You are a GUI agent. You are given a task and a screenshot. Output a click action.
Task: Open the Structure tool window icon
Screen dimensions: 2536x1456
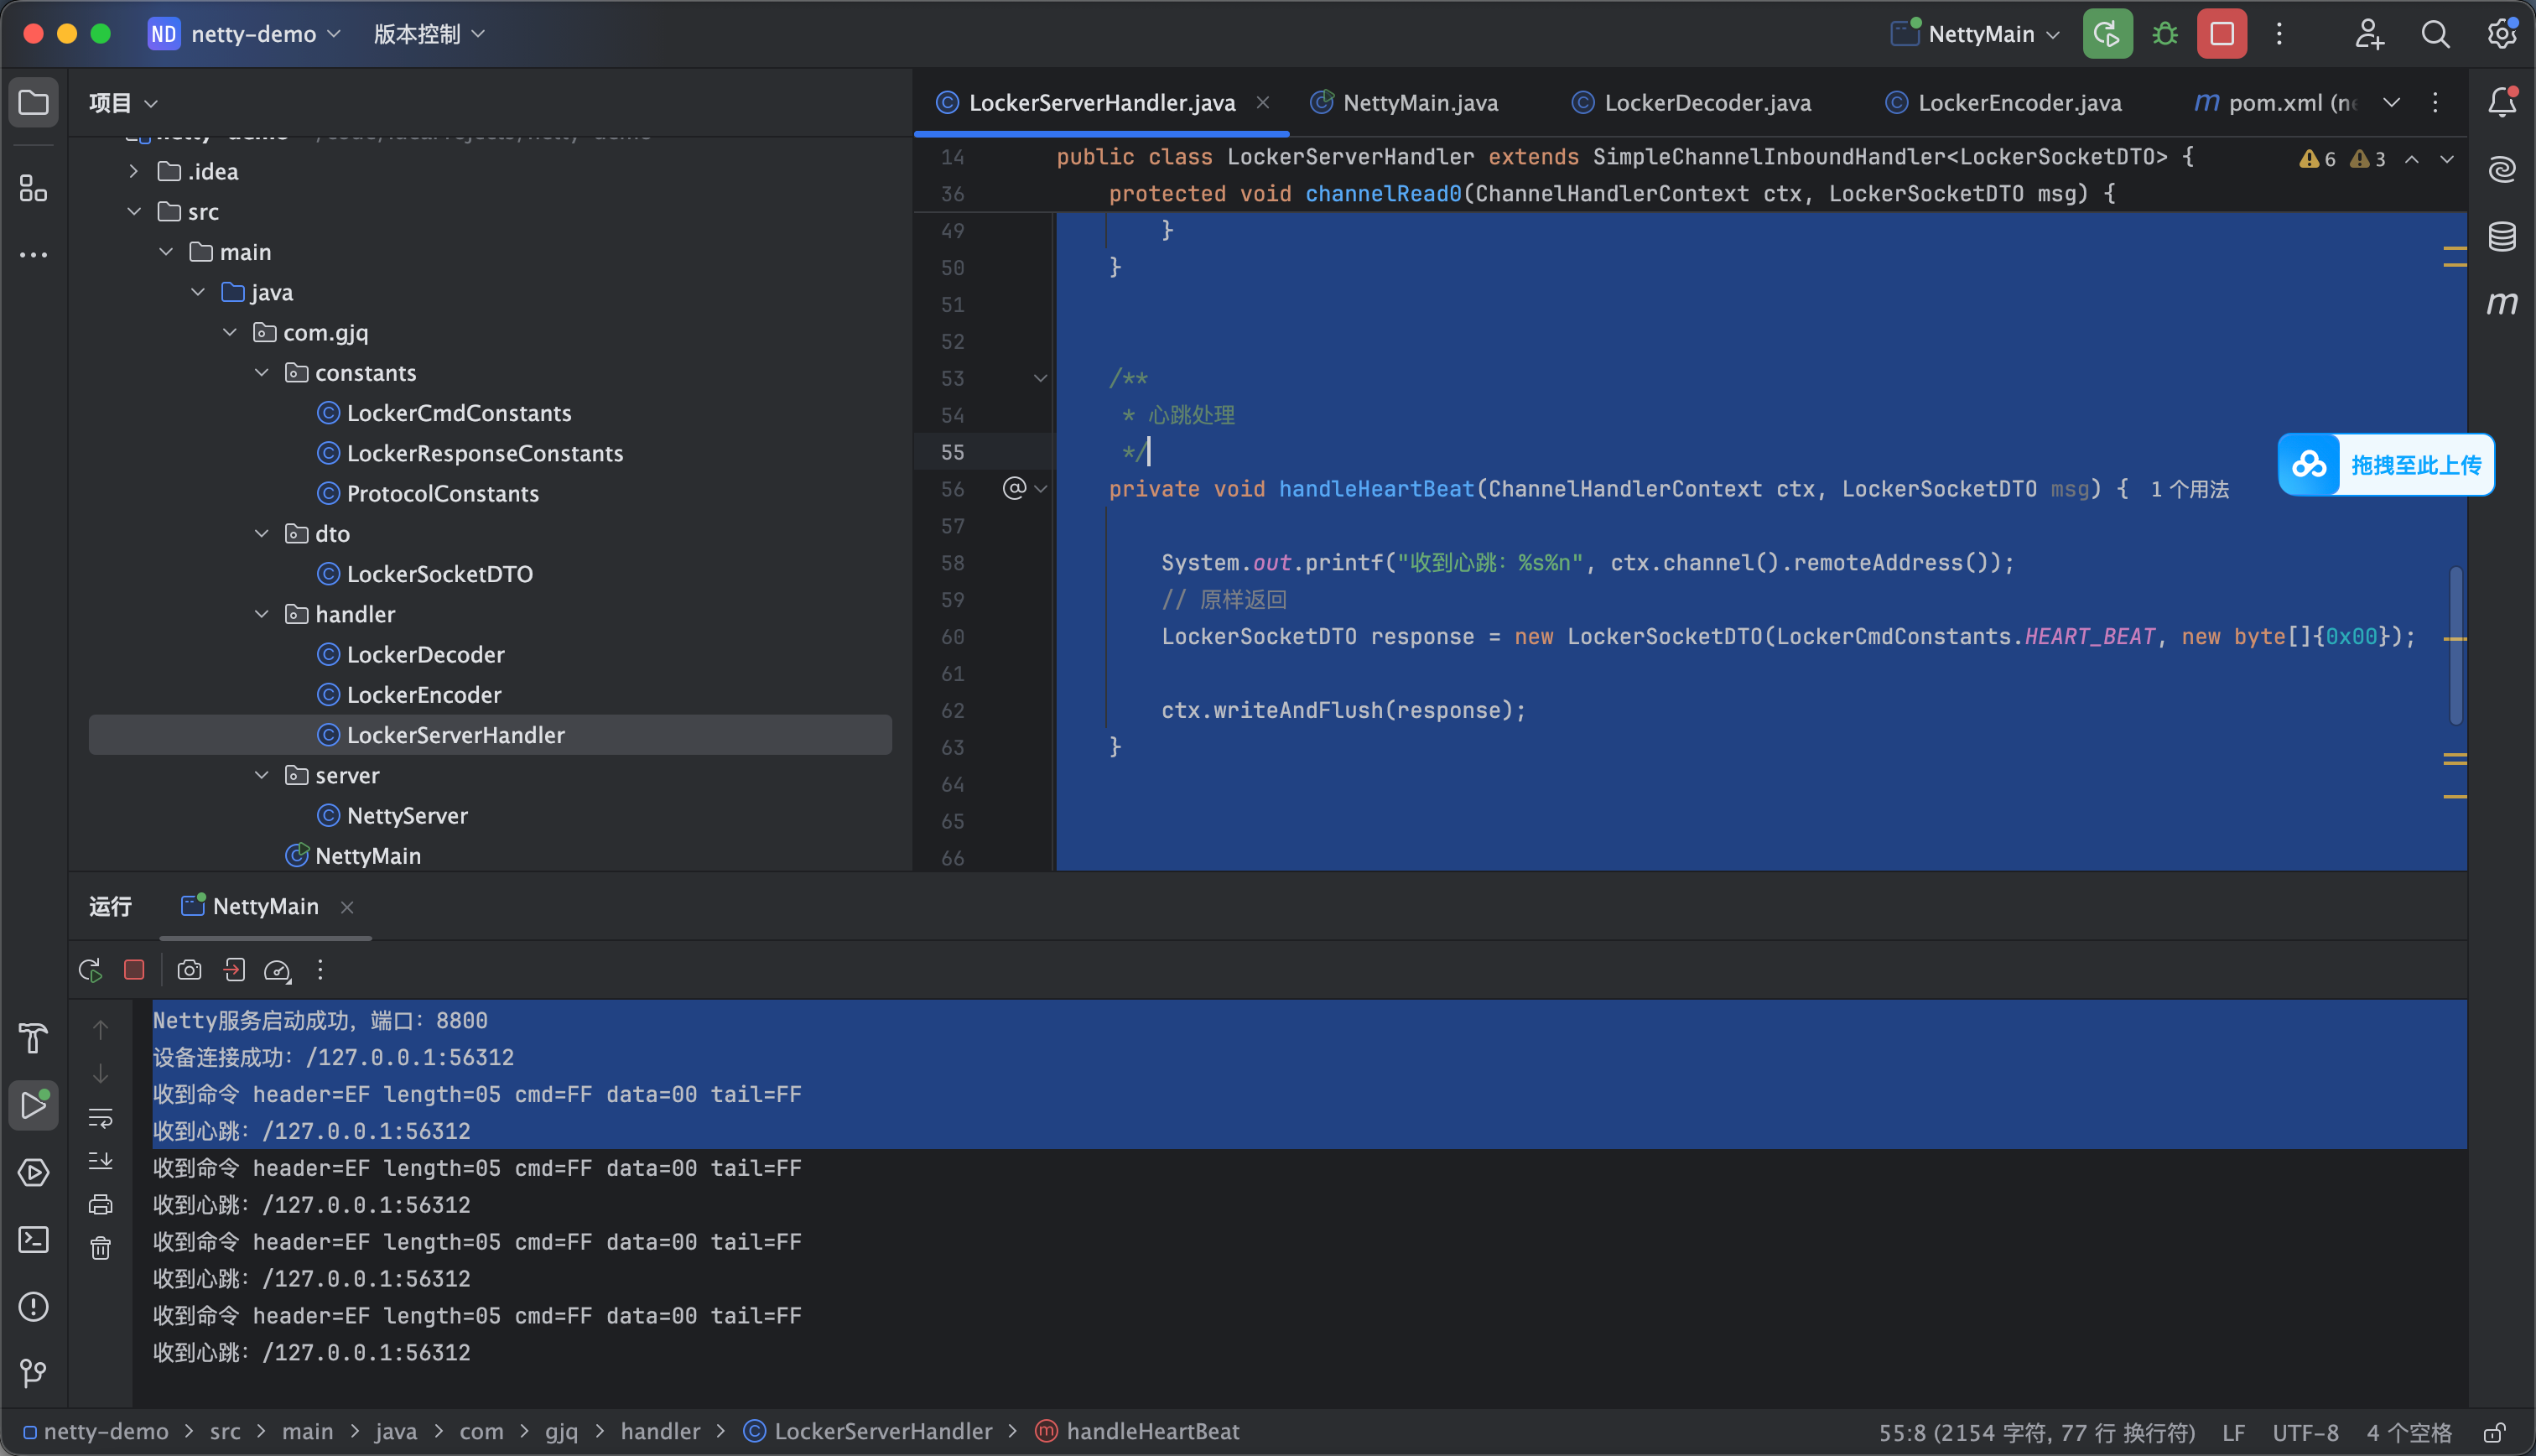[x=33, y=188]
